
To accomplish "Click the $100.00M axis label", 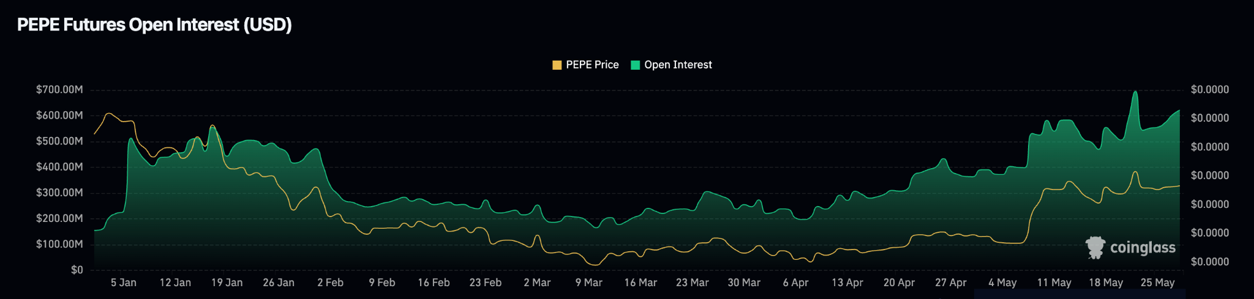I will 59,244.
